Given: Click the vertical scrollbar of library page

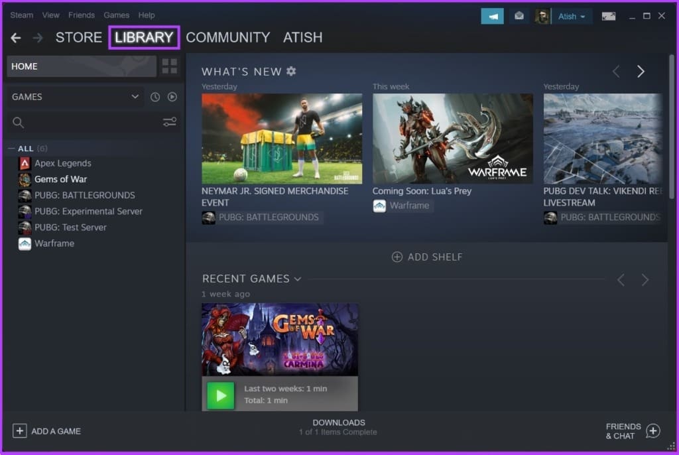Looking at the screenshot, I should 672,125.
